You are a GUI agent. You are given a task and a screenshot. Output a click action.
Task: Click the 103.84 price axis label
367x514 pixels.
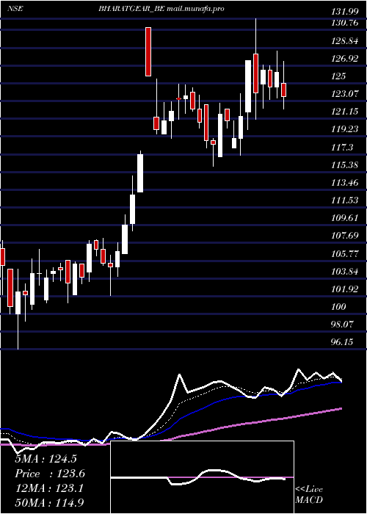[344, 271]
